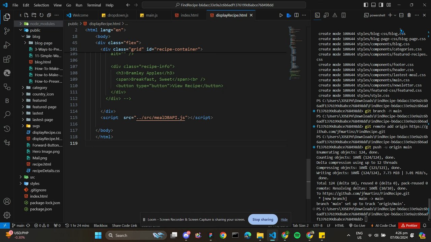Expand the featured-page folder
The height and width of the screenshot is (242, 431).
pyautogui.click(x=39, y=107)
